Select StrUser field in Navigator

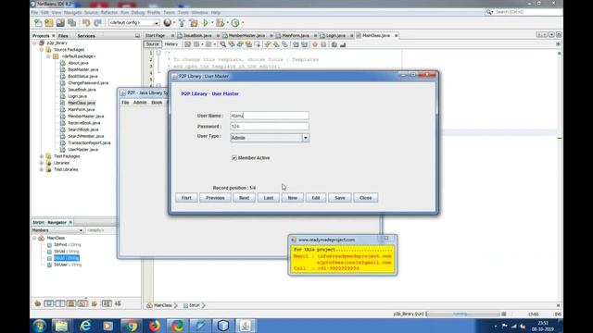[x=68, y=265]
